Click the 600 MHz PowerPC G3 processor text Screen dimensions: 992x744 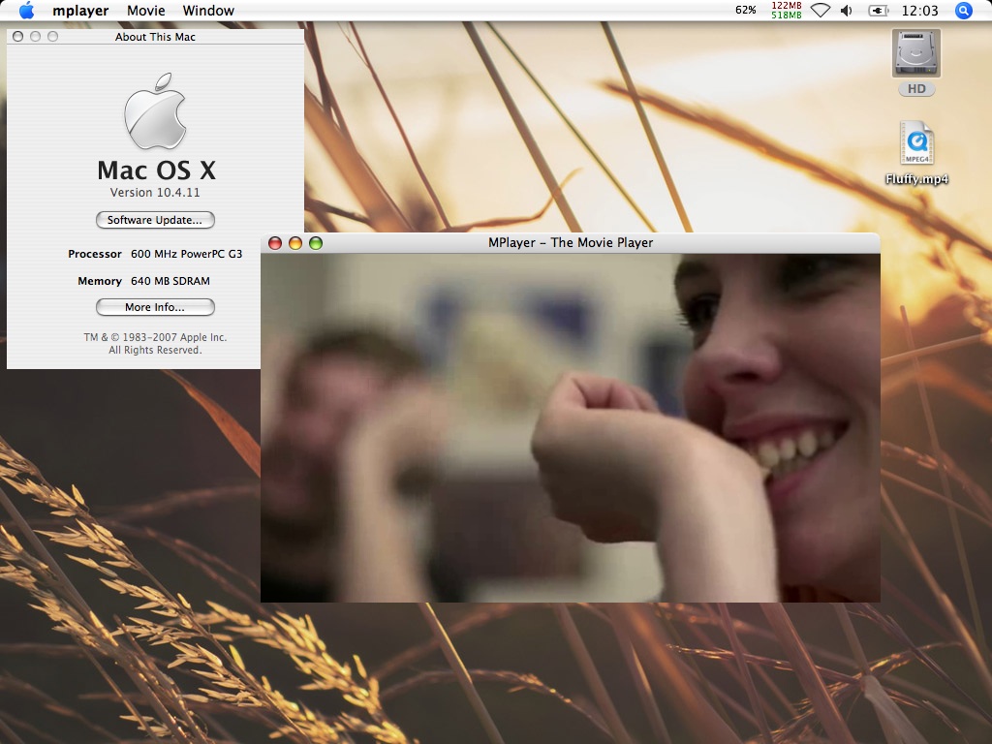click(187, 254)
